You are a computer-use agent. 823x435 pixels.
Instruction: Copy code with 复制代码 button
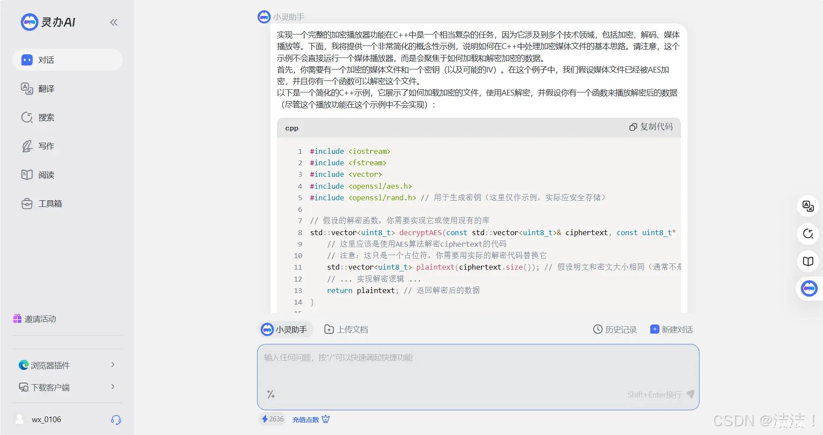pos(651,127)
